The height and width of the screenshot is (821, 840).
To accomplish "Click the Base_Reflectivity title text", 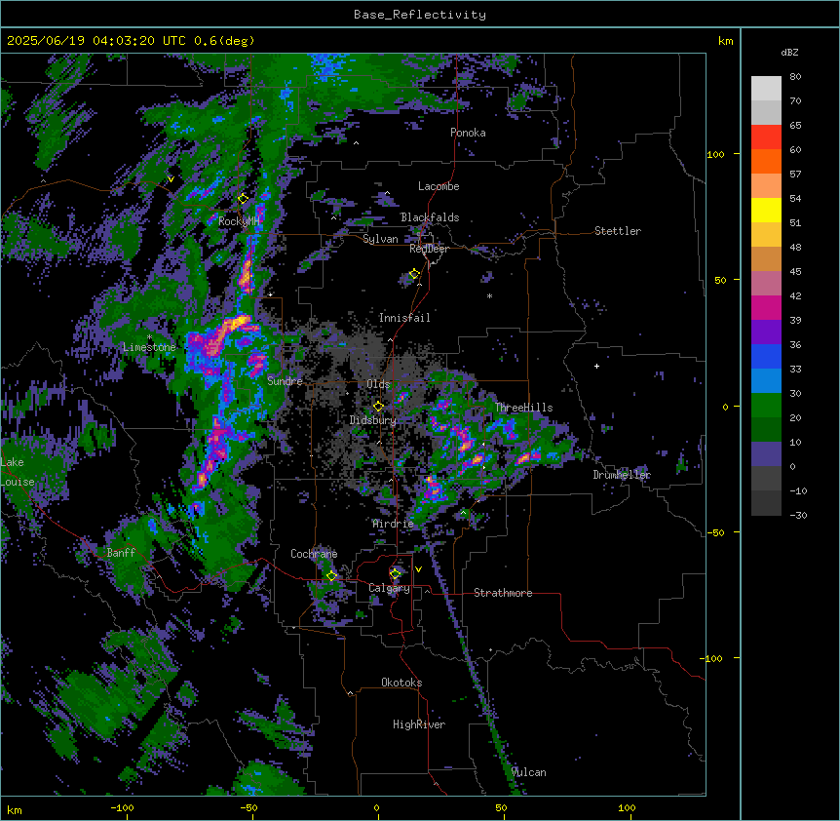I will (x=420, y=15).
